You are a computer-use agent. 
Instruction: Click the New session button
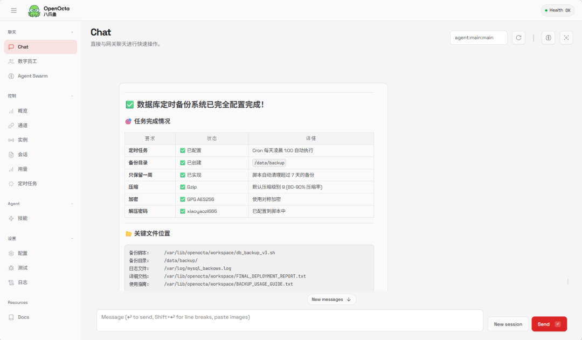(508, 324)
